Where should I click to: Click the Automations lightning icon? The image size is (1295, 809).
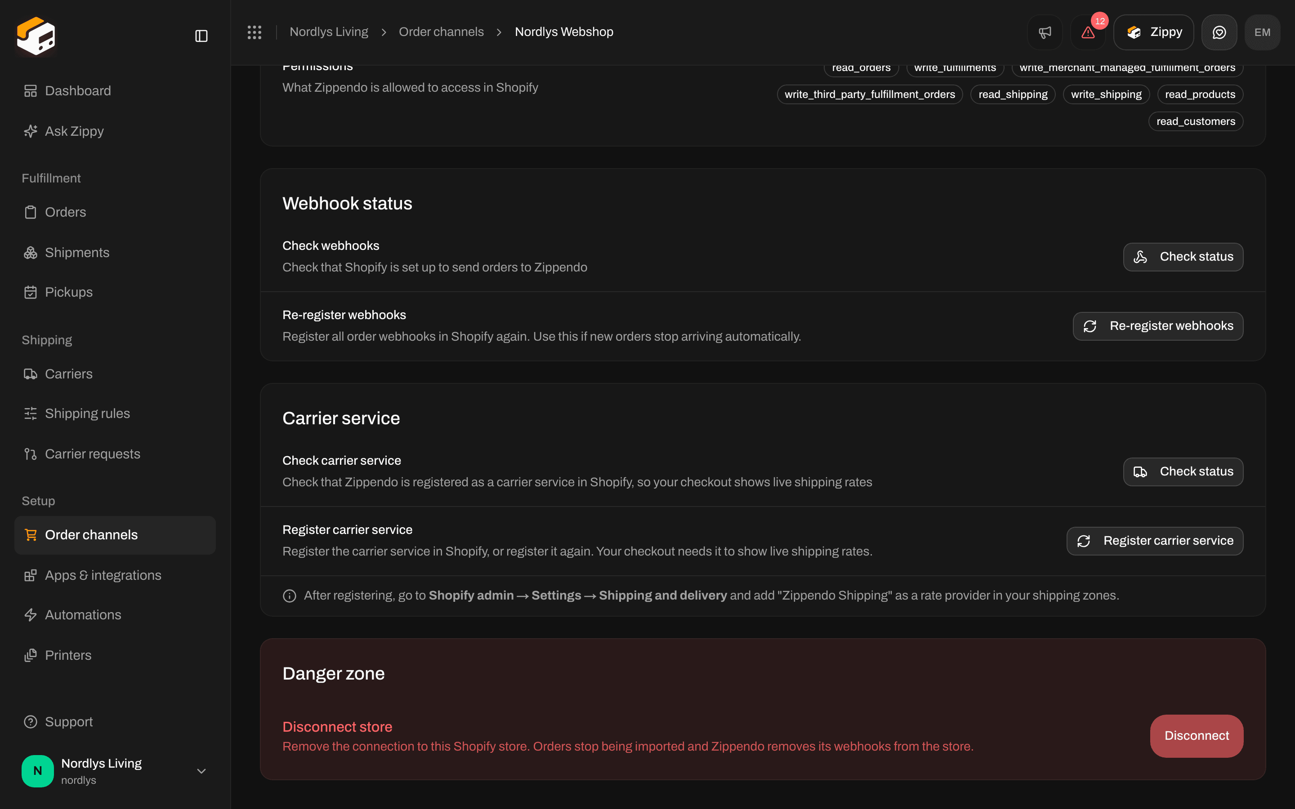tap(31, 615)
